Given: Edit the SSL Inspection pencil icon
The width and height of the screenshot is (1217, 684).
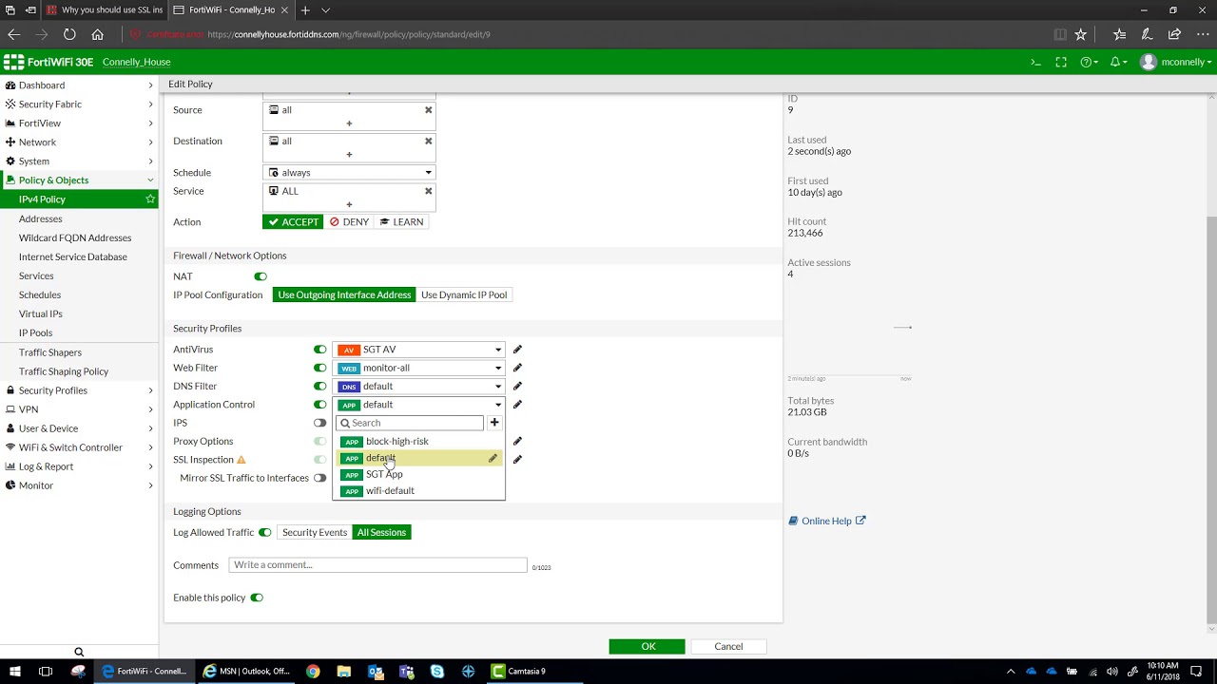Looking at the screenshot, I should click(517, 459).
